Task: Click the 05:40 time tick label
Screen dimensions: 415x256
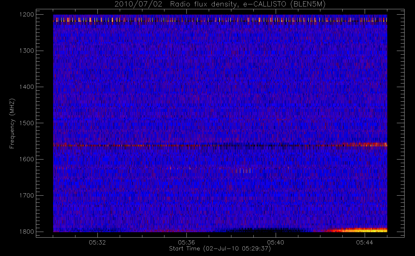Action: [275, 242]
